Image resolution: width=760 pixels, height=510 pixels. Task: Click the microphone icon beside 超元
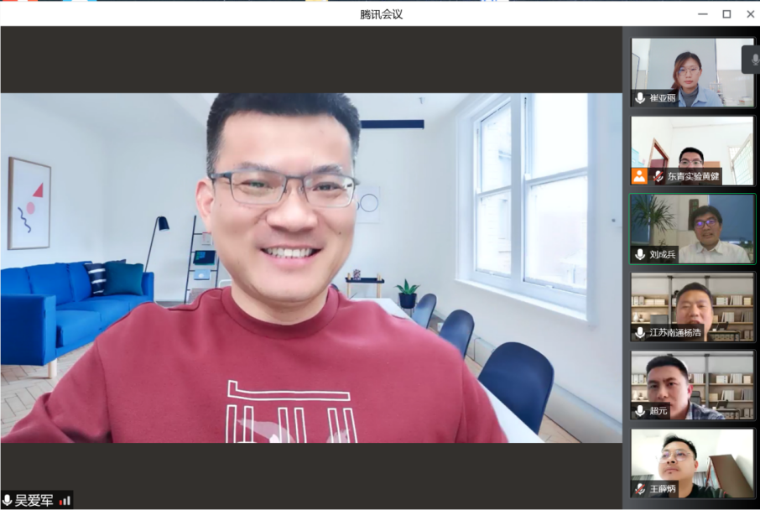click(640, 411)
